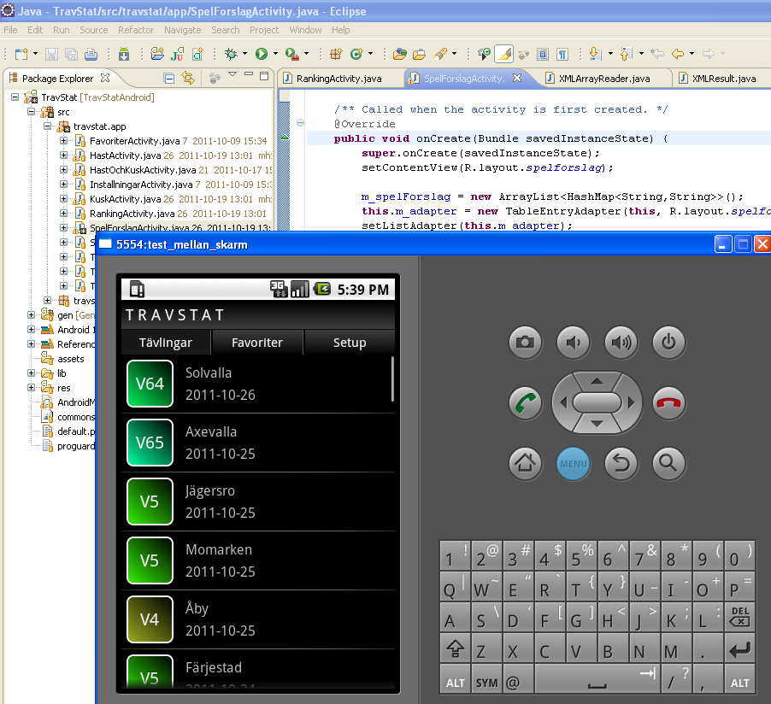Switch to RankingActivity.java editor tab
This screenshot has width=771, height=704.
[x=338, y=79]
